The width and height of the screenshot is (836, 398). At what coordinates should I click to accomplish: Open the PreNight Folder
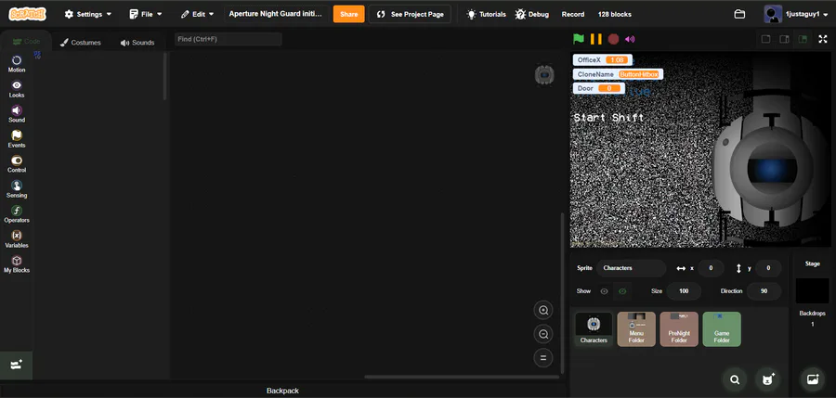coord(679,329)
